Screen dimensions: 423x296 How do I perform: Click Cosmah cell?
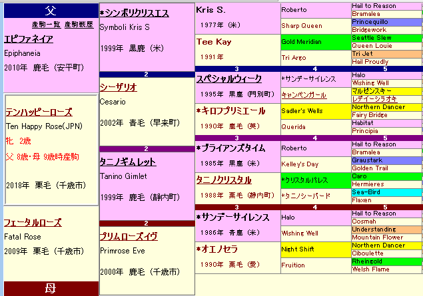click(x=386, y=222)
